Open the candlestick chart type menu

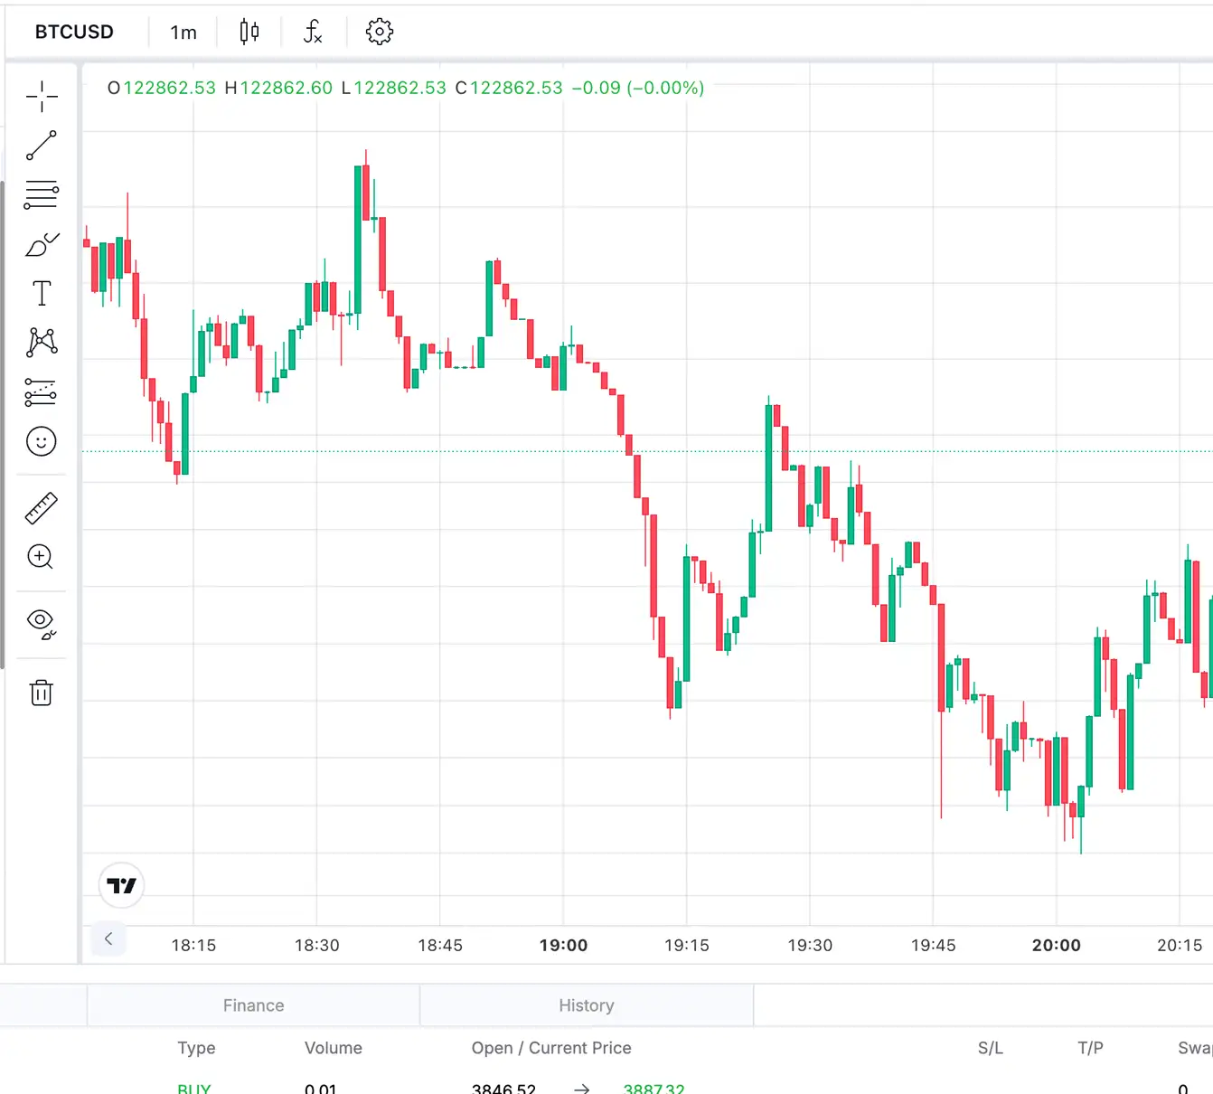click(x=249, y=33)
